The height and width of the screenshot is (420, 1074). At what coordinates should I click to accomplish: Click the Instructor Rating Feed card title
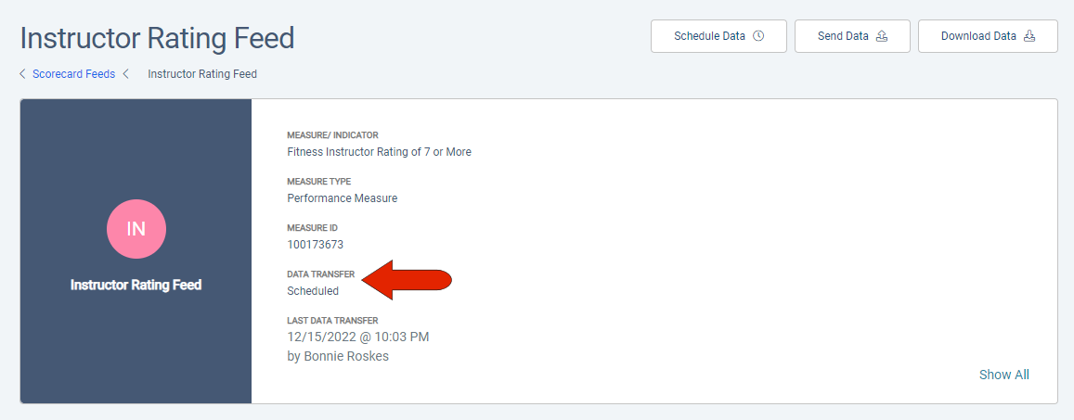pyautogui.click(x=136, y=285)
